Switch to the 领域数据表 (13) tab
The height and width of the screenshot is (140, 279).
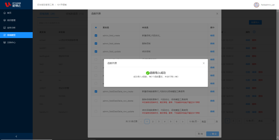[75, 14]
